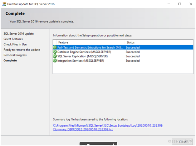Click the green check icon beside Database Engine Services
Viewport: 196px width, 146px height.
(x=55, y=52)
